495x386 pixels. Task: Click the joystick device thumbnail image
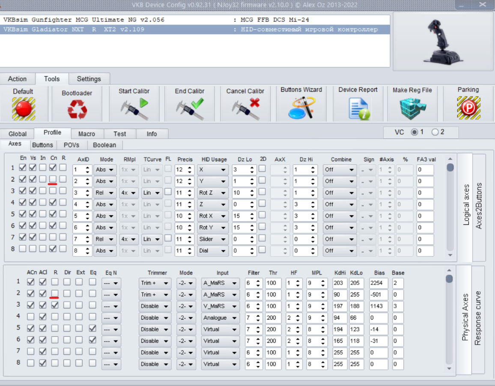click(x=443, y=42)
